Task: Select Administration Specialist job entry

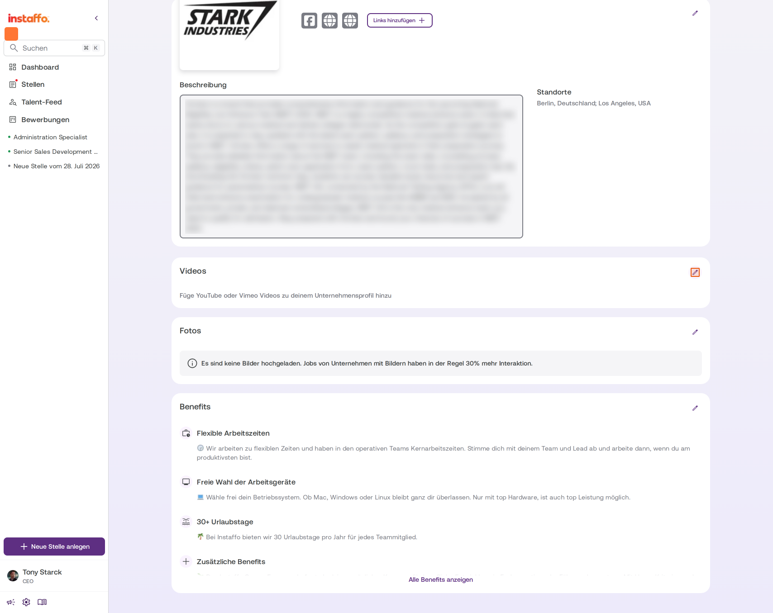Action: 50,137
